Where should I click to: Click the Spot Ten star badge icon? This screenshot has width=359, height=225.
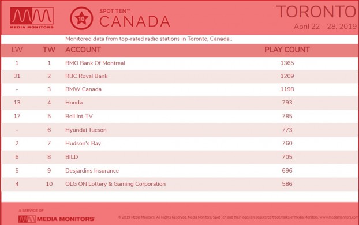pyautogui.click(x=81, y=18)
